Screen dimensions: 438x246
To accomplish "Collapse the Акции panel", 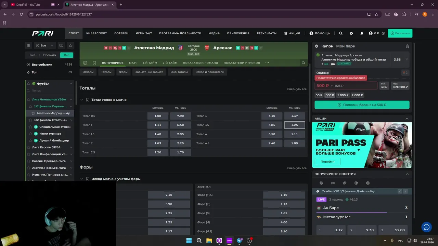I will [407, 119].
